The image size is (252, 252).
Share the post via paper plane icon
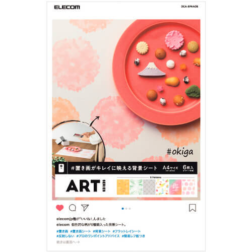click(x=85, y=208)
